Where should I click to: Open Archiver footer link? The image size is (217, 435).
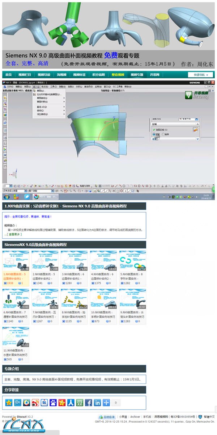click(x=135, y=417)
